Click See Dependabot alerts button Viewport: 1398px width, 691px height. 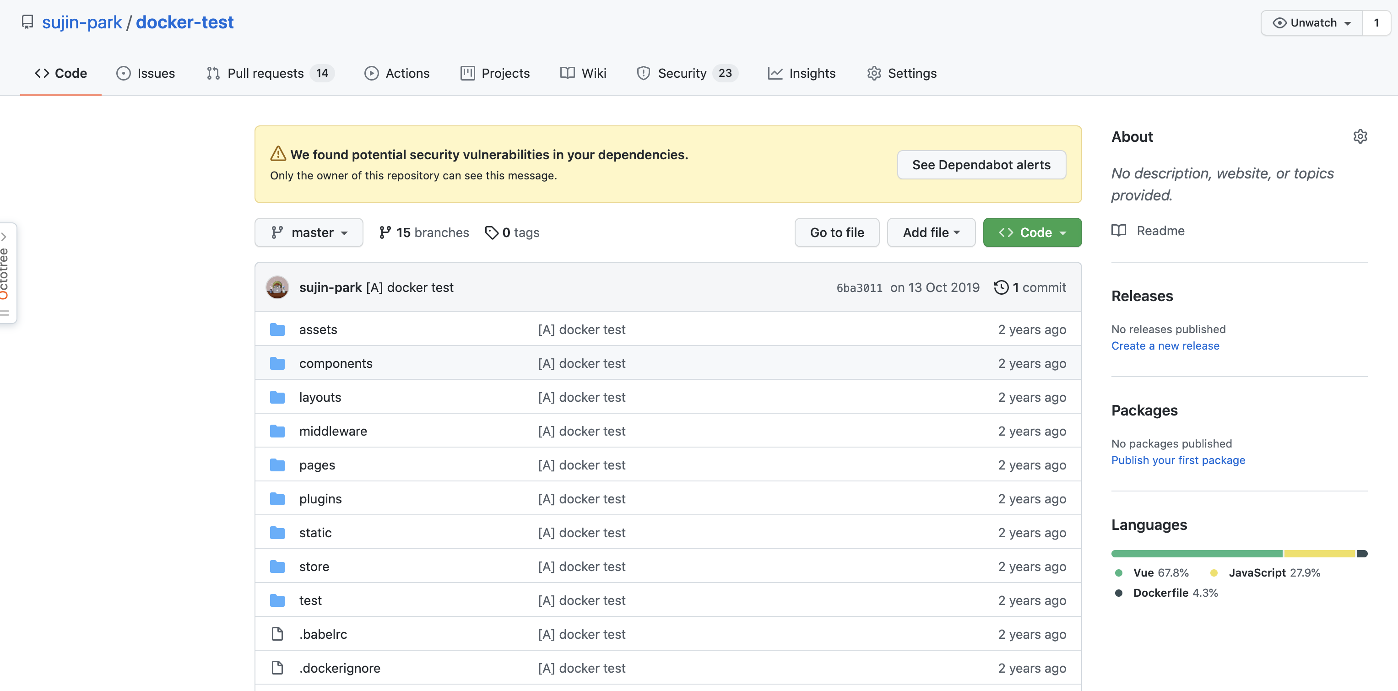(x=981, y=164)
